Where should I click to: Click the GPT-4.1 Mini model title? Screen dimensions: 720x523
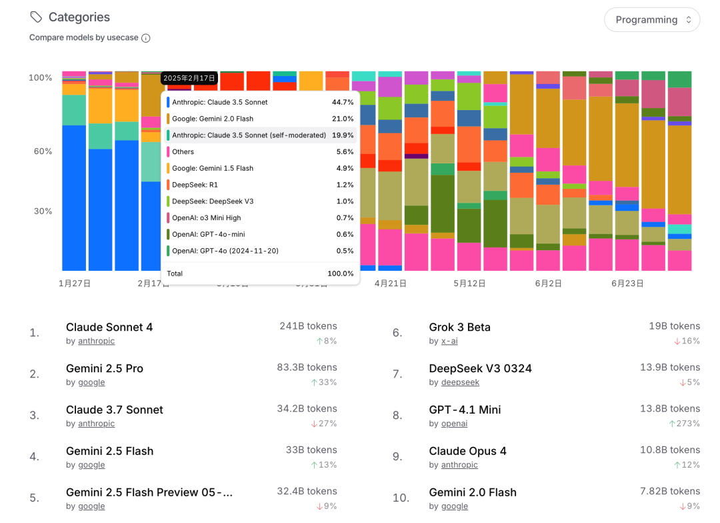point(465,410)
